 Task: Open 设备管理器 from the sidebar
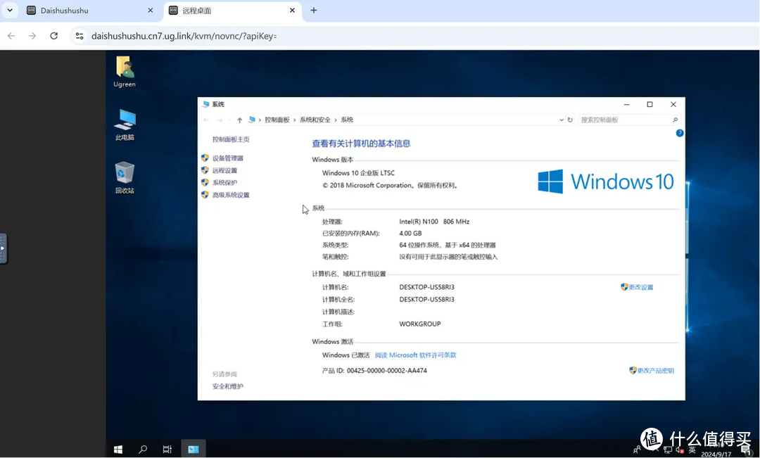coord(228,157)
